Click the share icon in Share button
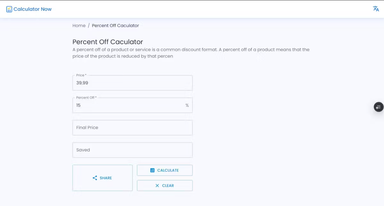 [x=95, y=178]
